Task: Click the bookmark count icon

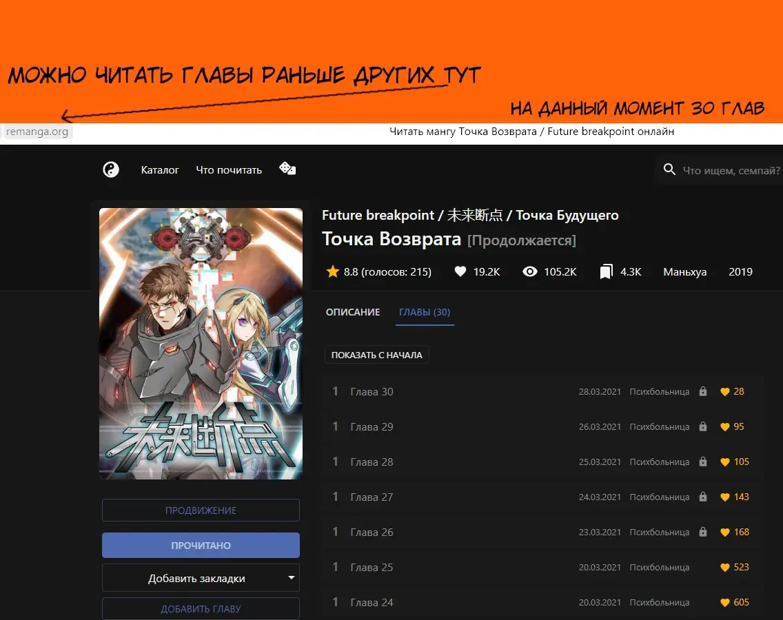Action: [x=607, y=271]
